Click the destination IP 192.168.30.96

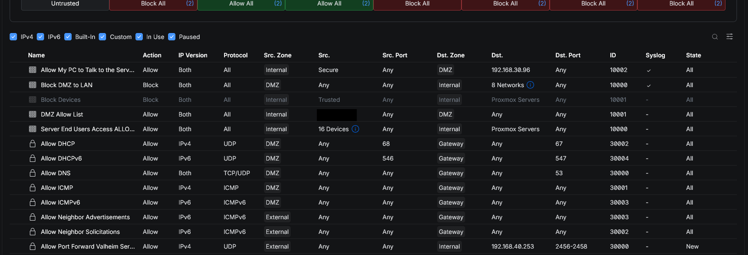tap(511, 70)
